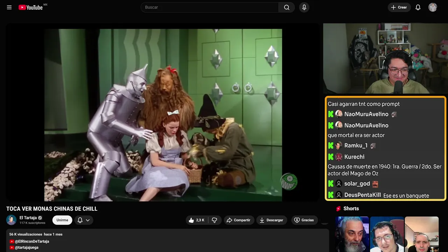This screenshot has width=448, height=252.
Task: Click the chat message "Casi agarran tnt como prompt"
Action: click(364, 104)
